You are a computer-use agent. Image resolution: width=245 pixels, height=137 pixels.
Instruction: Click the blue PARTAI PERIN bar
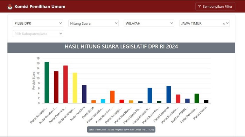pos(187,101)
